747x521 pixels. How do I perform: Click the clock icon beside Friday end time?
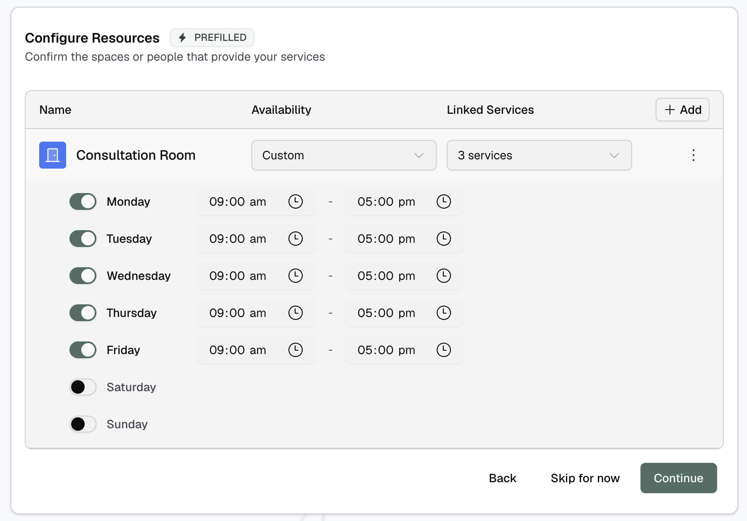(444, 350)
